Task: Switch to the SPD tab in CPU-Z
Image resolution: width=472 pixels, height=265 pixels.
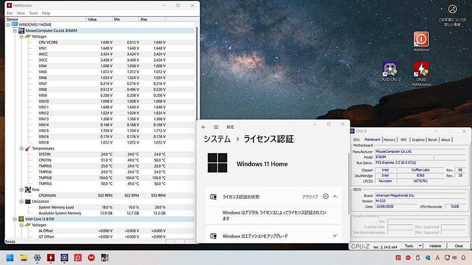Action: (x=403, y=140)
